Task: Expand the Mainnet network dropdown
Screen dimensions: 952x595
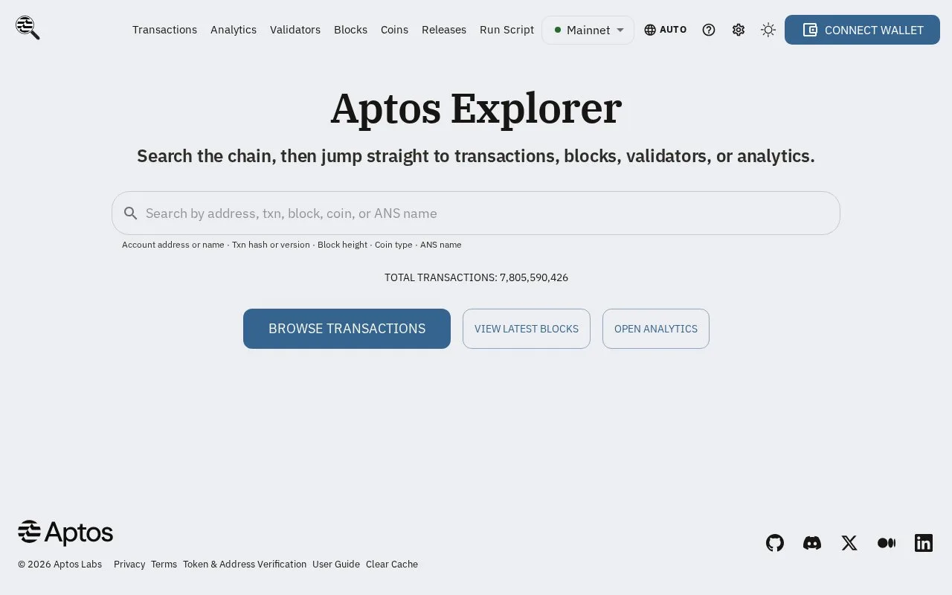Action: pos(588,30)
